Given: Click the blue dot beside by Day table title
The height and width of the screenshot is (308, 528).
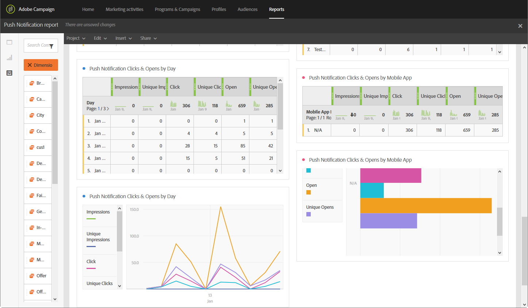Looking at the screenshot, I should point(84,69).
